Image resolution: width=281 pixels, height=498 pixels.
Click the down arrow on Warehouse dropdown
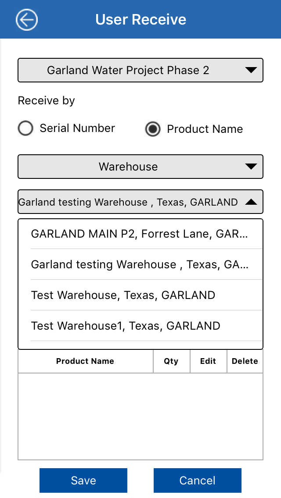[251, 167]
